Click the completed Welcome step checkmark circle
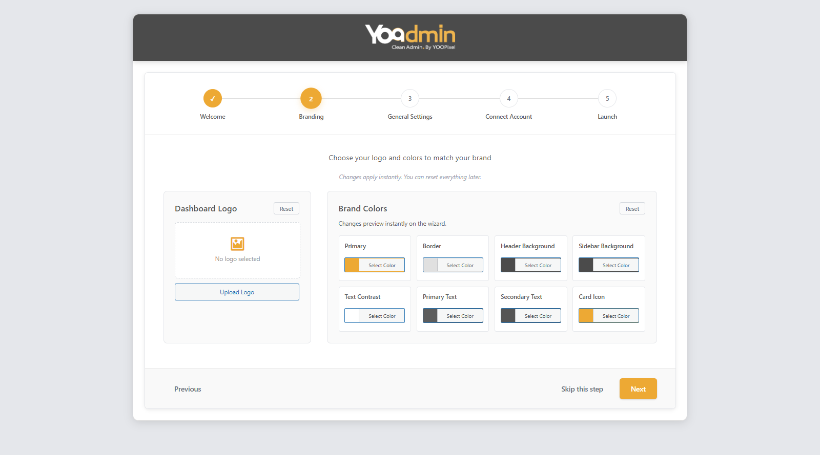This screenshot has height=455, width=820. 213,98
